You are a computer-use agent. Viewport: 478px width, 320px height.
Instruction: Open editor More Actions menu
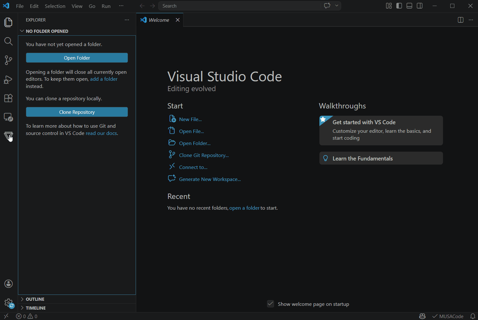(471, 20)
